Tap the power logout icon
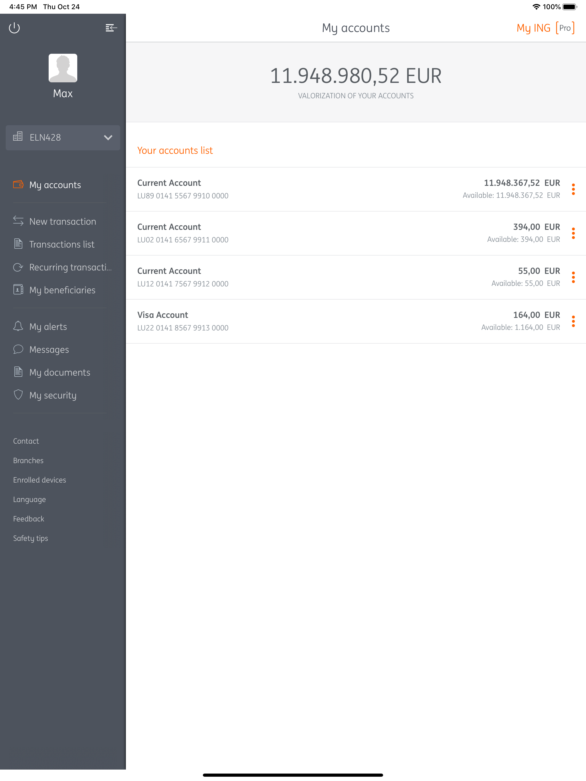The height and width of the screenshot is (781, 586). point(14,27)
